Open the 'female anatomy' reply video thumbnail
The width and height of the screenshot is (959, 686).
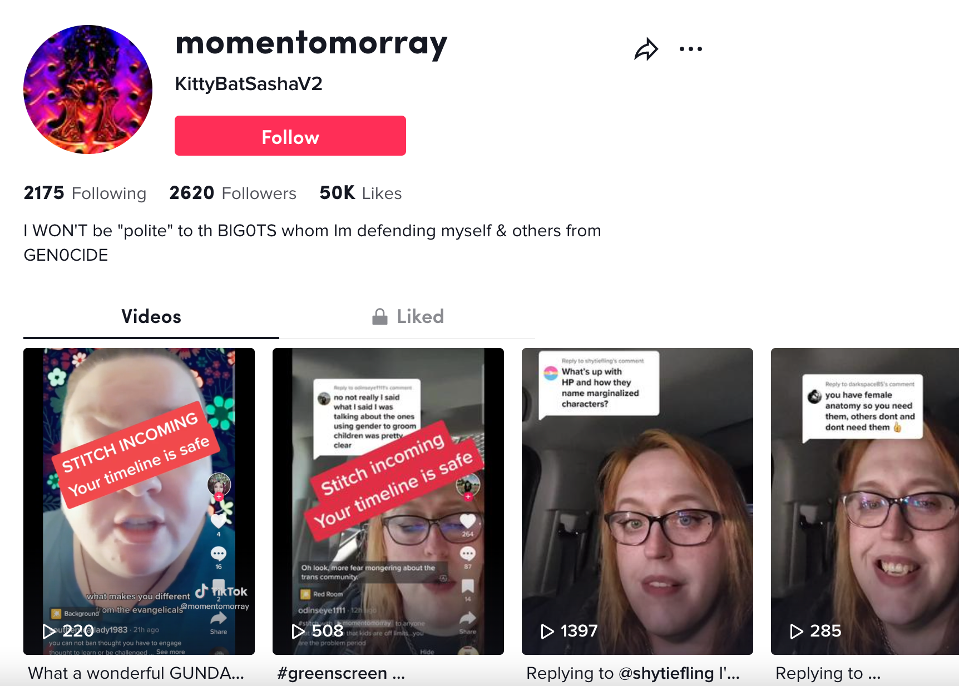point(865,501)
